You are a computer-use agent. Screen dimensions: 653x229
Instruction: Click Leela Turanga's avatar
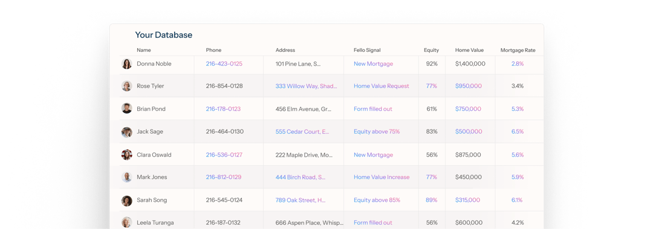126,223
